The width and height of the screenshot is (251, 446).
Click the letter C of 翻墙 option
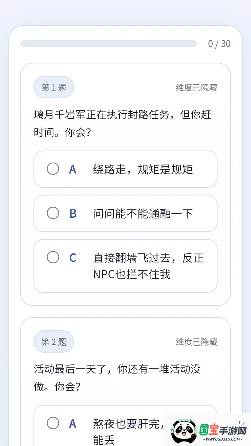click(x=73, y=258)
